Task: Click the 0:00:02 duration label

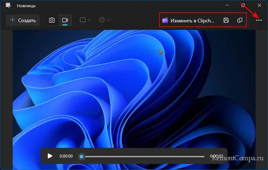Action: point(216,156)
